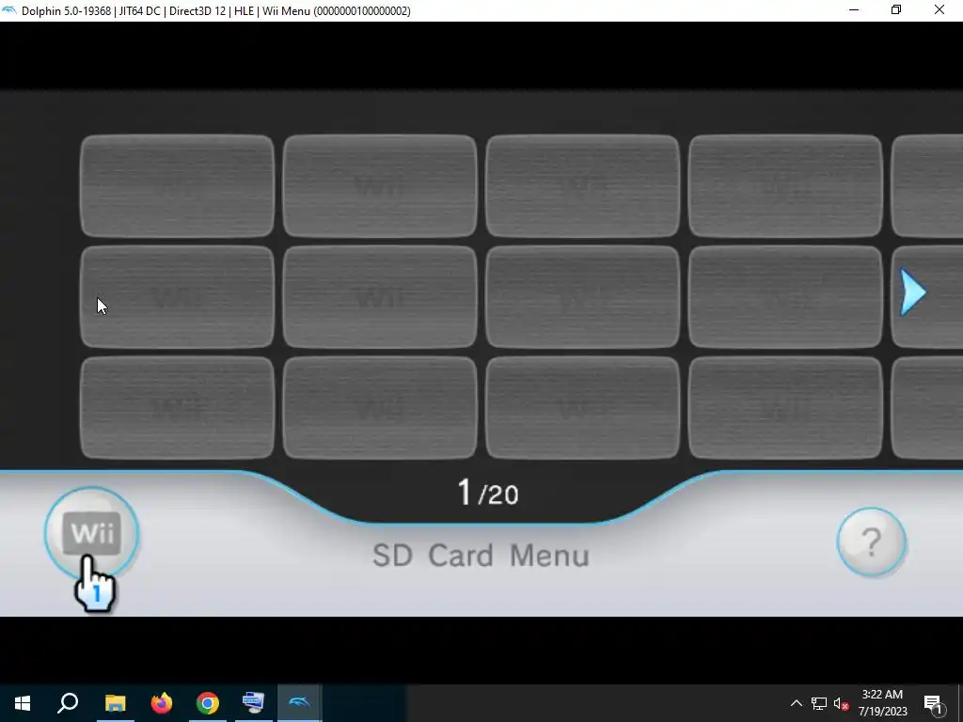Open the clock showing 3:22 AM
963x722 pixels.
(x=882, y=703)
